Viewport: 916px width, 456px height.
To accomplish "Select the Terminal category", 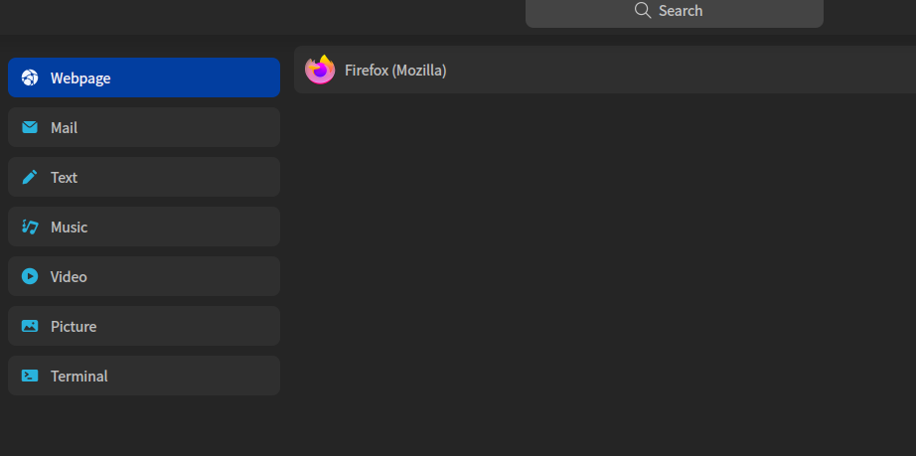I will (144, 376).
